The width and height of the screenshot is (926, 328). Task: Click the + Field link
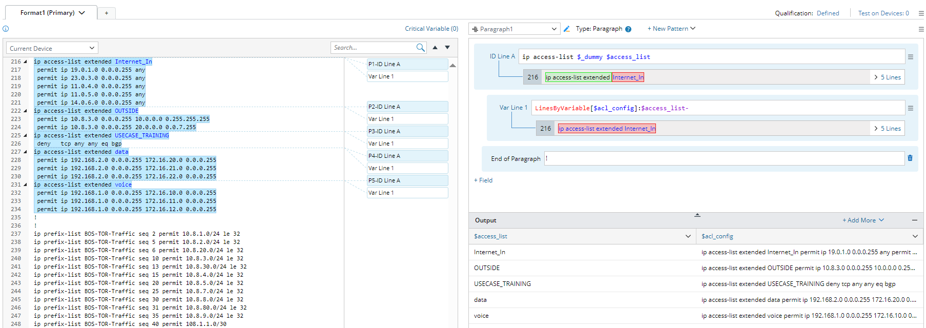[483, 180]
